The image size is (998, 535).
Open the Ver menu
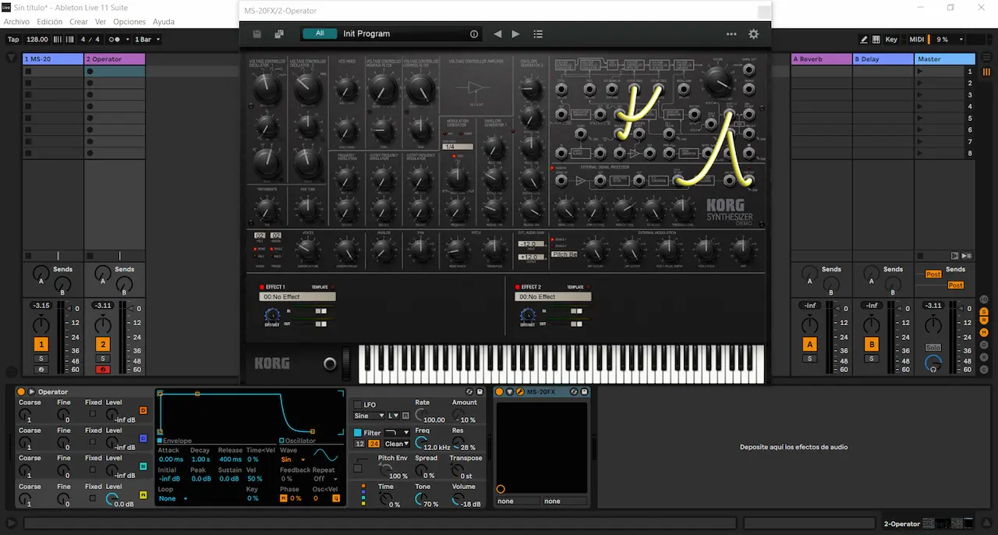click(101, 22)
